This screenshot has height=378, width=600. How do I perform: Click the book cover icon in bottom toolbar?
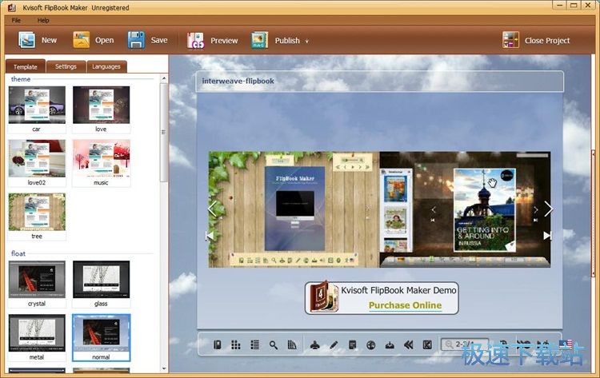(x=217, y=345)
